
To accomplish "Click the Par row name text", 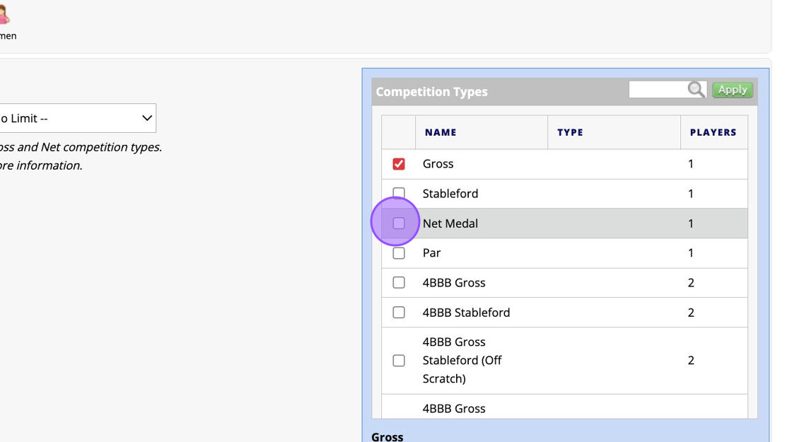I will click(x=431, y=253).
